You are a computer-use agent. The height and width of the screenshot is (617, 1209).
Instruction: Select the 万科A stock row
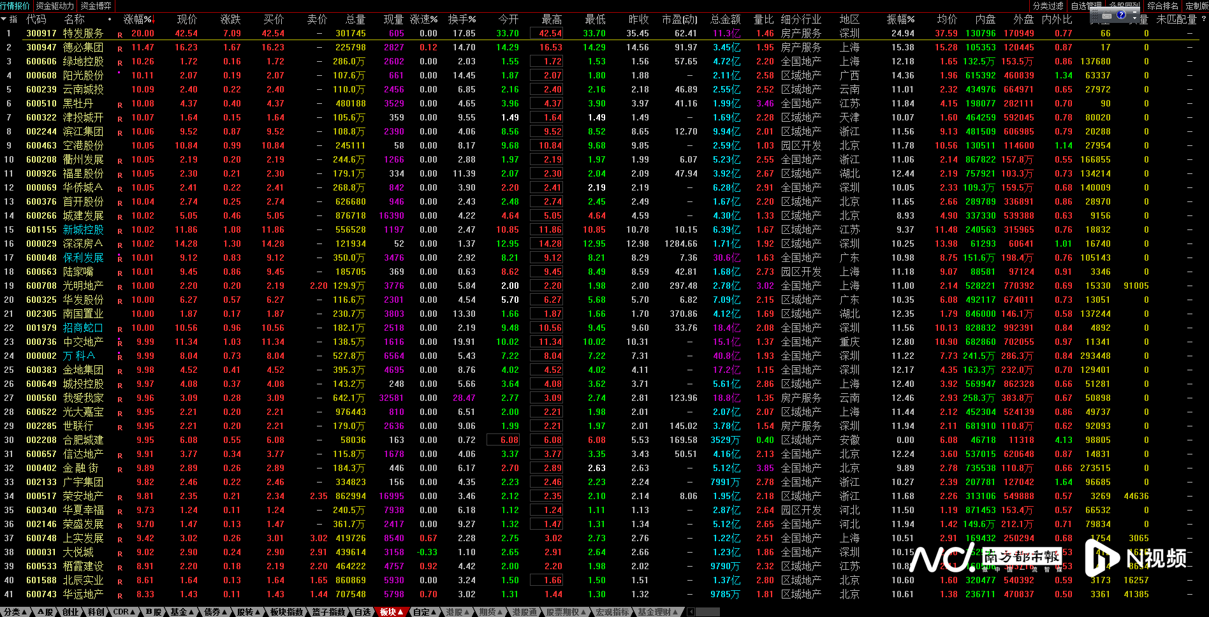(78, 356)
